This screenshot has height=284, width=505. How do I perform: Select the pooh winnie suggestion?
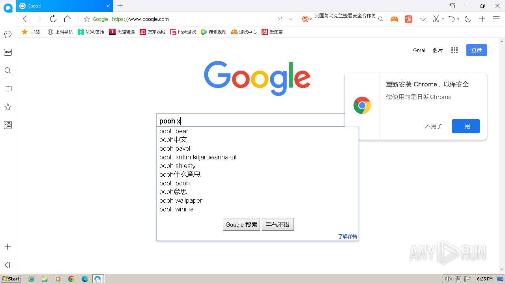coord(257,209)
